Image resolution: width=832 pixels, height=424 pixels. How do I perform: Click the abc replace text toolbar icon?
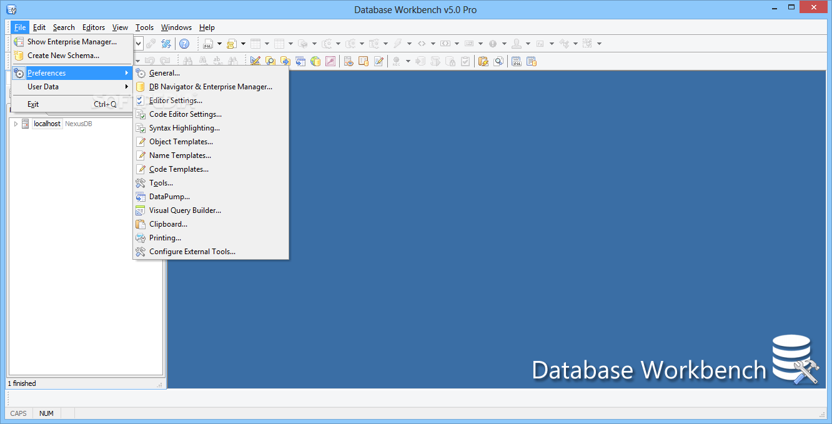coord(218,61)
